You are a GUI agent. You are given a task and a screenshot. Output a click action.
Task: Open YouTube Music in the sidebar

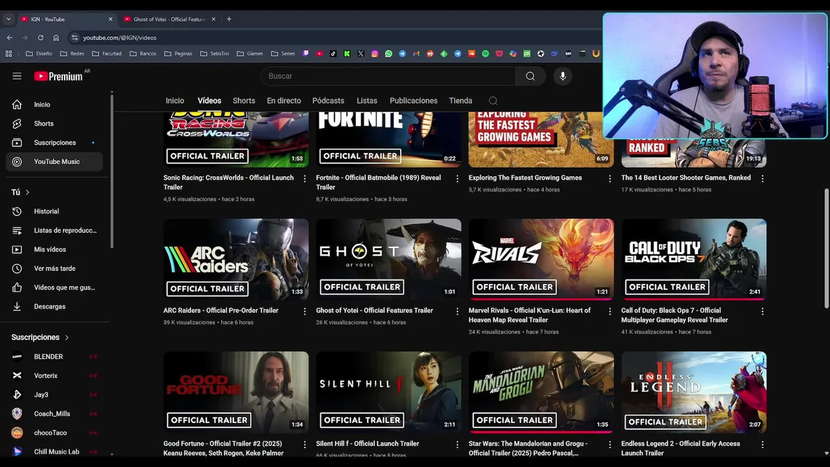point(54,162)
